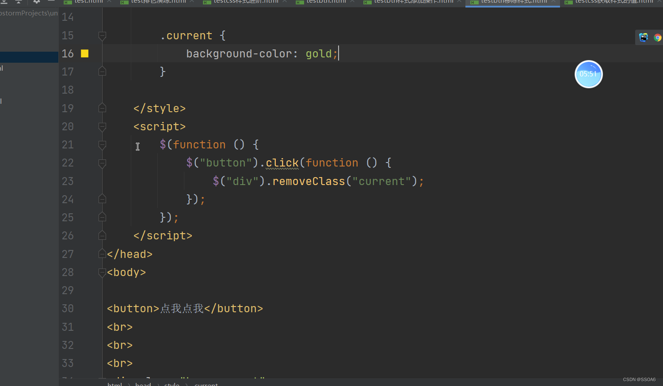Viewport: 663px width, 386px height.
Task: Click the background-color property on line 16
Action: 239,54
